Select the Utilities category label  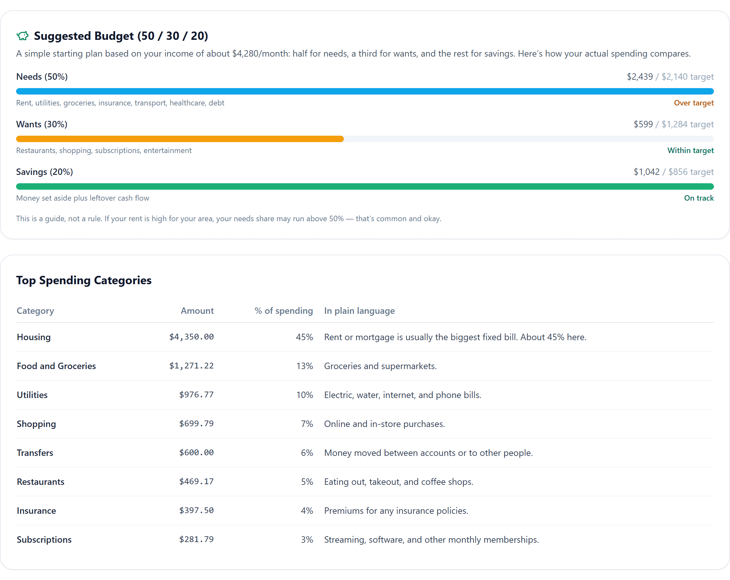click(x=32, y=395)
